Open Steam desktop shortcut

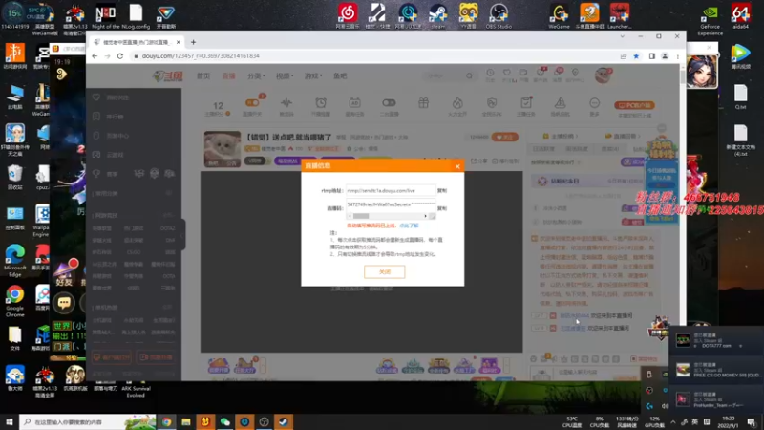coord(437,15)
